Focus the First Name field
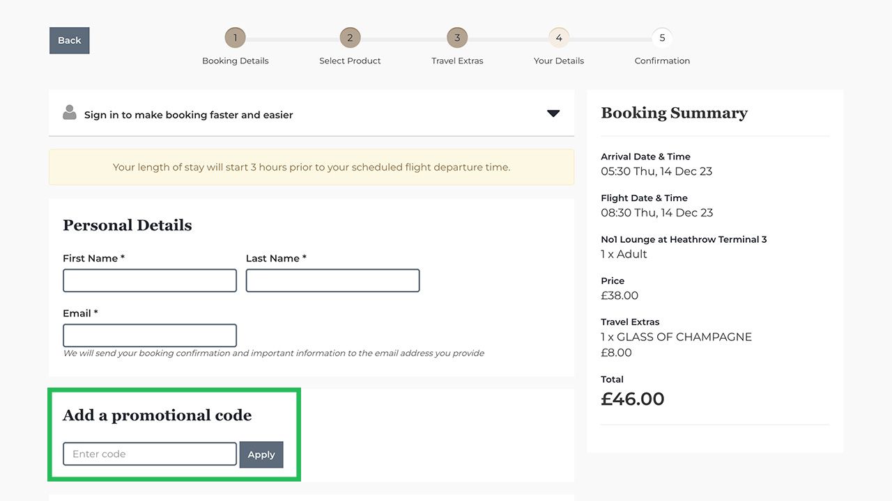Viewport: 892px width, 501px height. click(x=150, y=280)
